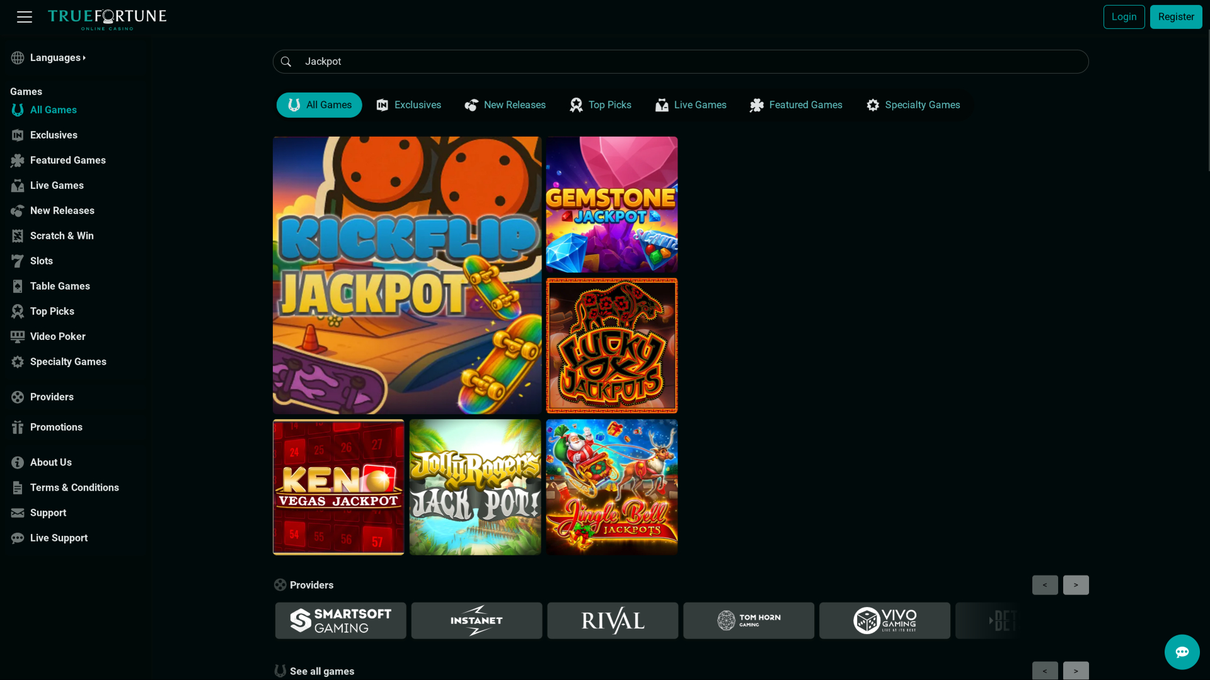Select the Table Games sidebar icon
This screenshot has height=680, width=1210.
[17, 286]
